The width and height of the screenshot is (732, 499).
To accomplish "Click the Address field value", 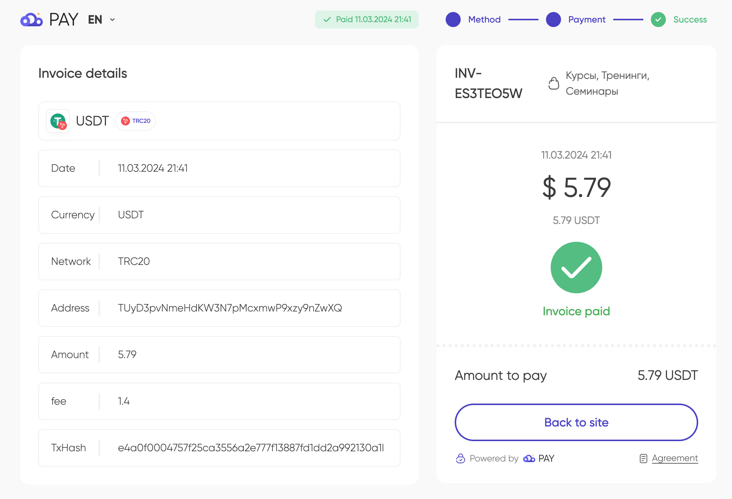I will tap(230, 308).
